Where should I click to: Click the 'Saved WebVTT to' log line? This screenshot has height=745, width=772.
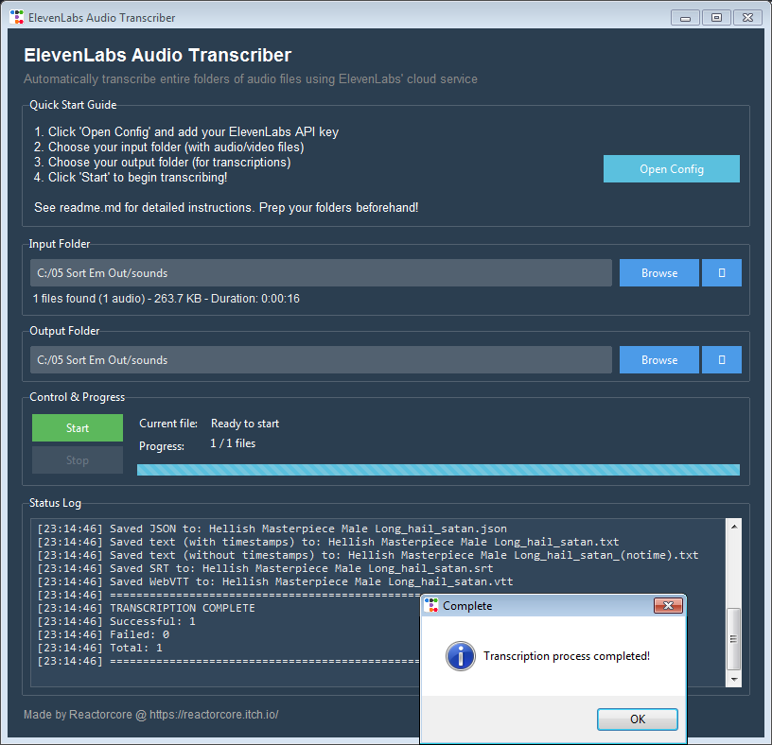(275, 581)
